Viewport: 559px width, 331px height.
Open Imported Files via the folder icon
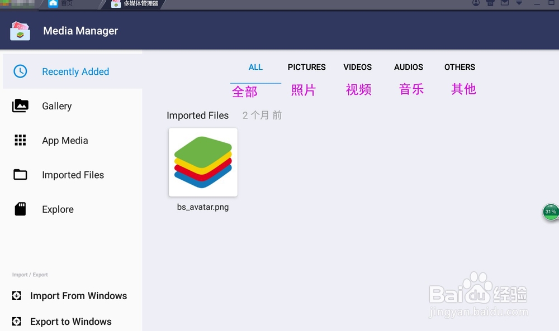pyautogui.click(x=20, y=175)
